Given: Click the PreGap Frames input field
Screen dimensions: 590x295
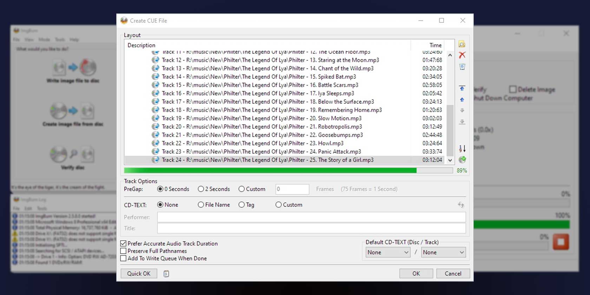Looking at the screenshot, I should pyautogui.click(x=292, y=189).
